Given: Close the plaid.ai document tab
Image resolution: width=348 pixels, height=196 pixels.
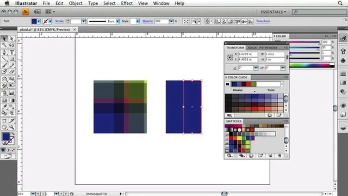Looking at the screenshot, I should pos(74,29).
